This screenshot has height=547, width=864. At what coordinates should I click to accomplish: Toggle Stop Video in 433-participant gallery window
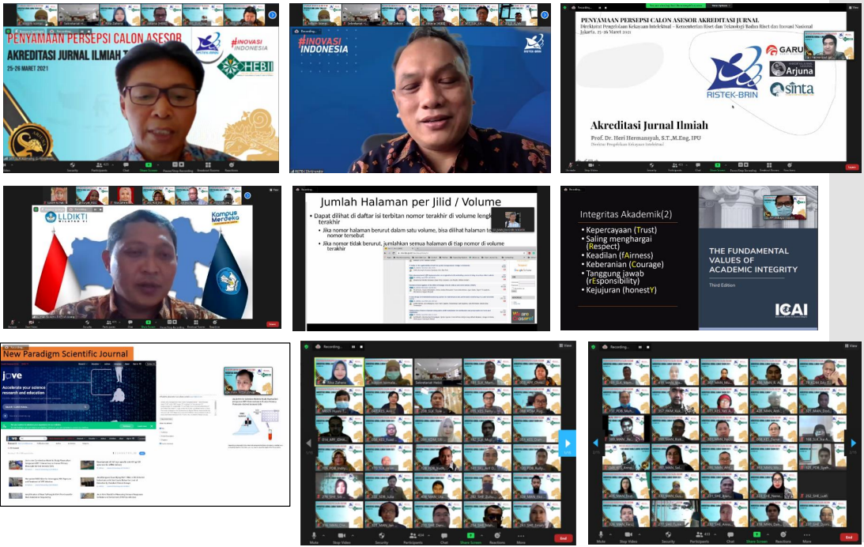(628, 537)
